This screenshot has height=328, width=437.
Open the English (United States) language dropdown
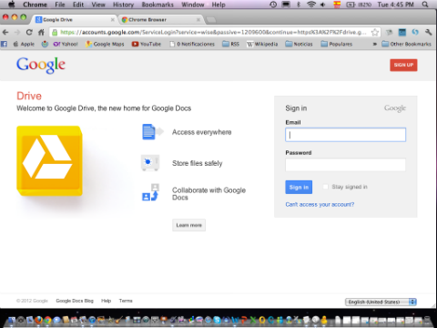click(x=381, y=302)
